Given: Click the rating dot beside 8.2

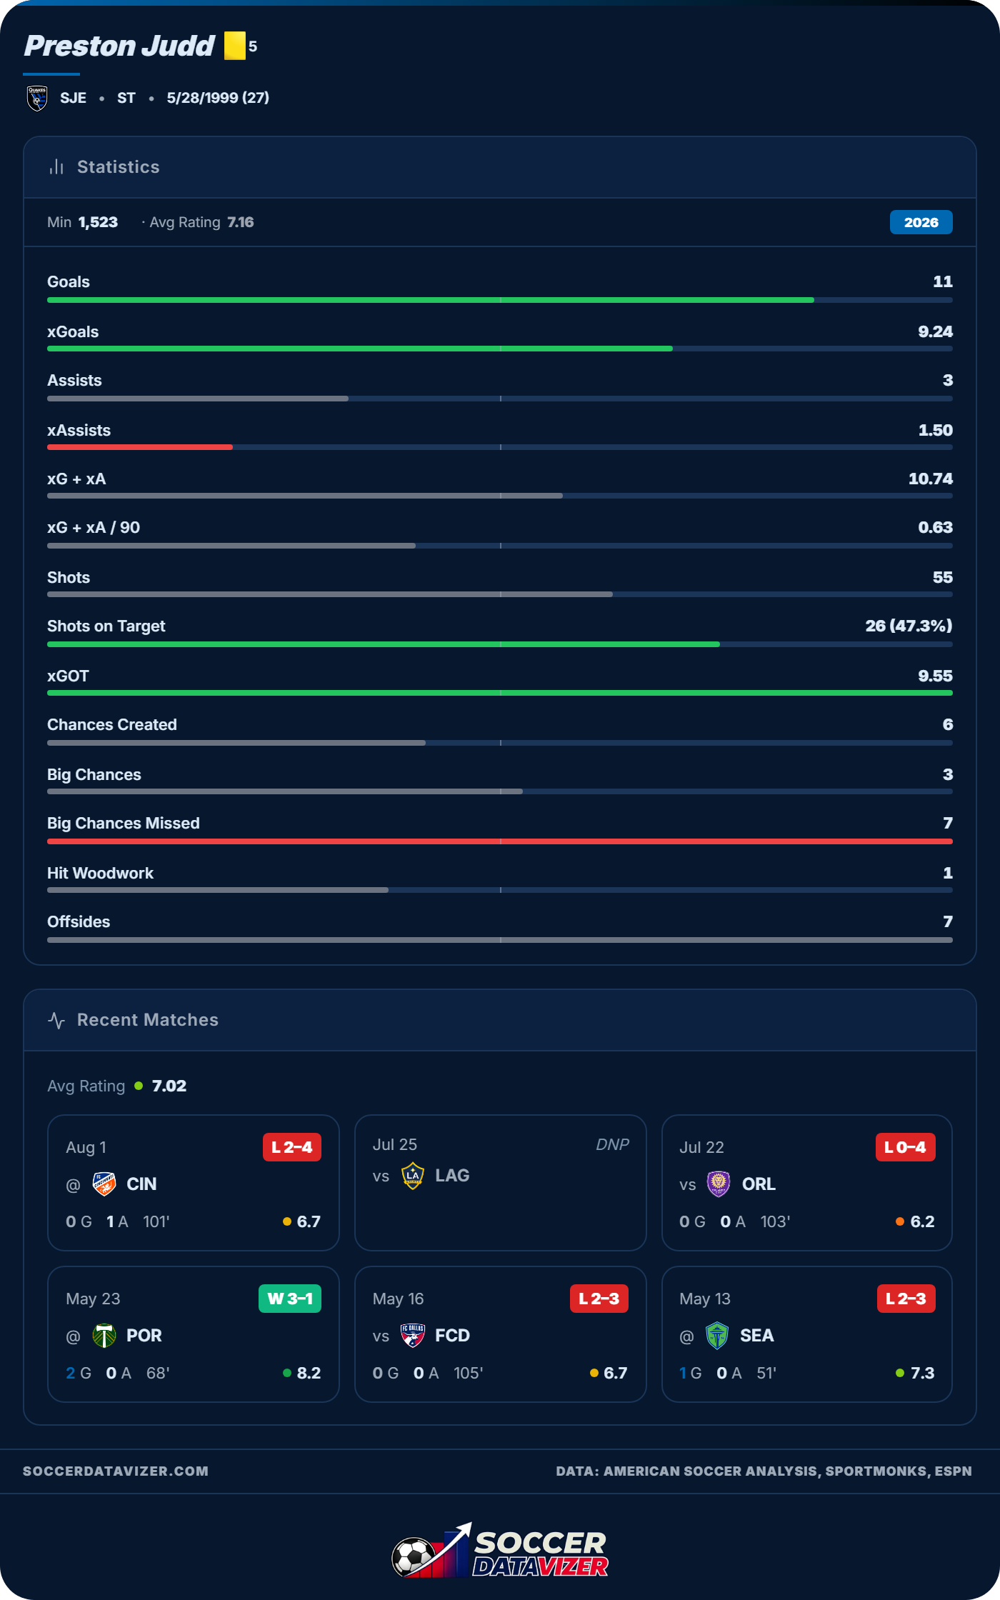Looking at the screenshot, I should tap(287, 1373).
